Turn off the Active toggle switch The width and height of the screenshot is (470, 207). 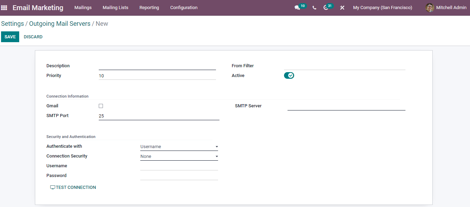(x=289, y=76)
